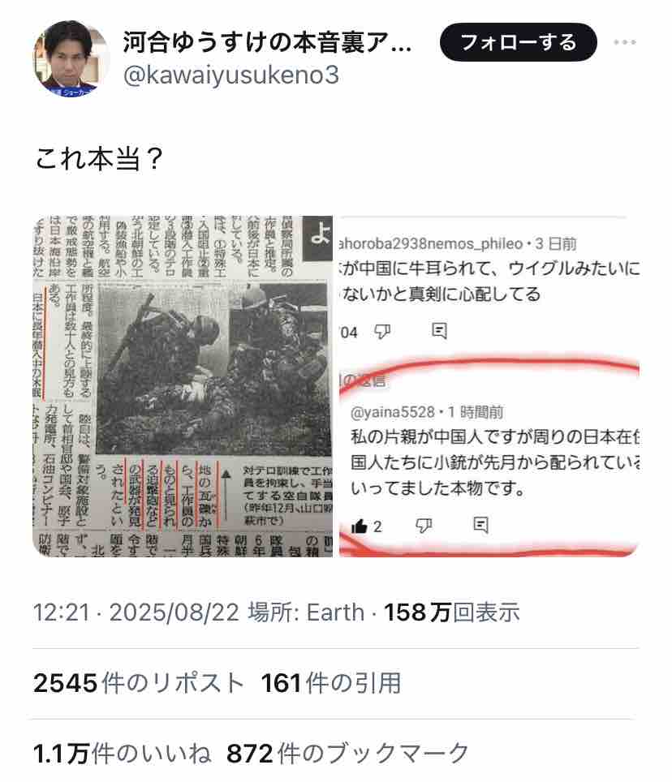This screenshot has width=672, height=782.
Task: Open the three-dot more options menu
Action: (625, 42)
